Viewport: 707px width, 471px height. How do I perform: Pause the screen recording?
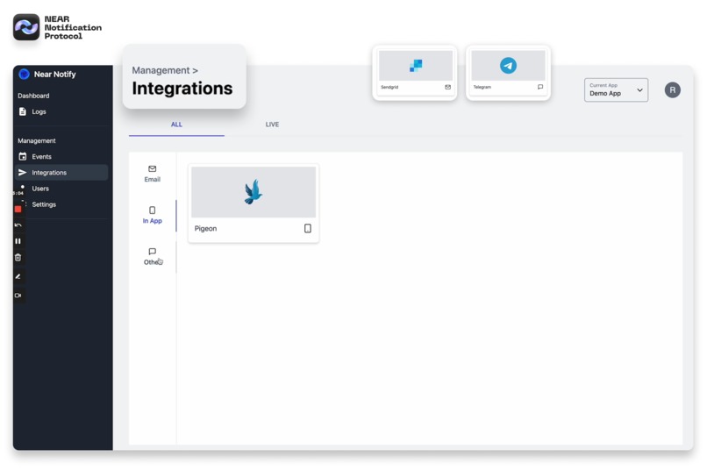pyautogui.click(x=18, y=241)
